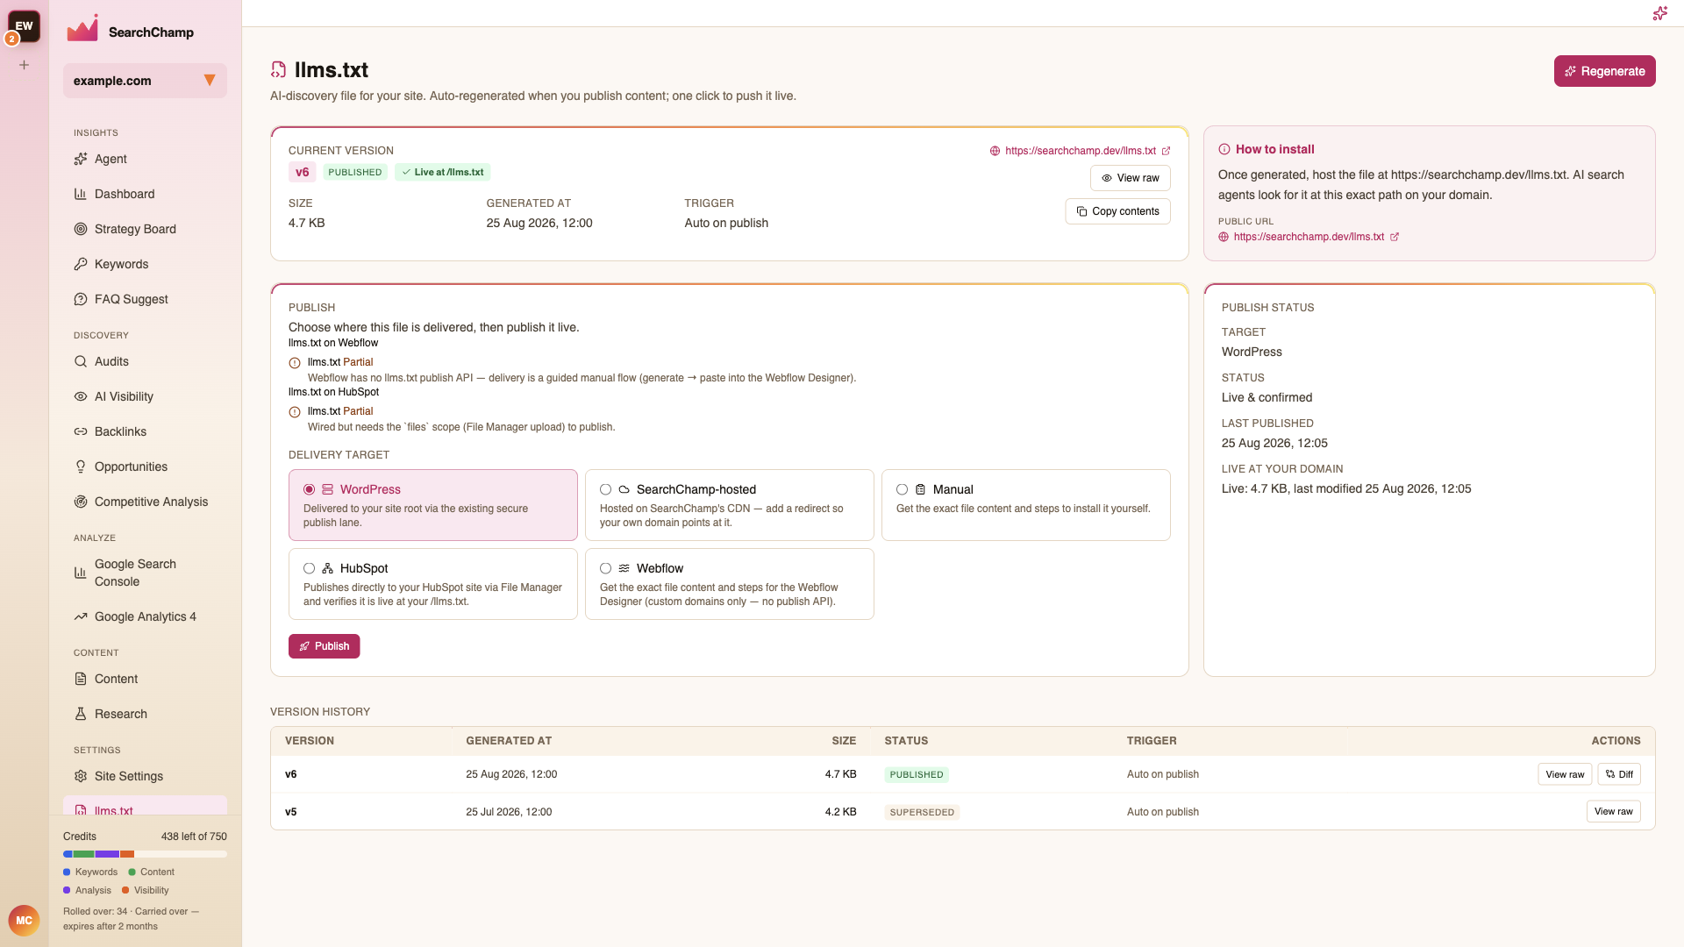Click the EW workspace avatar

point(25,26)
